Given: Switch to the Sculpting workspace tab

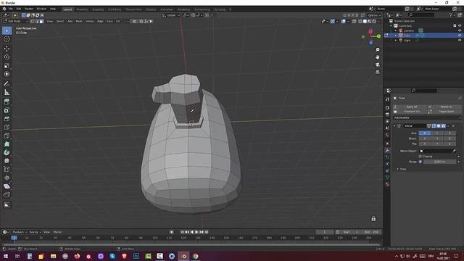Looking at the screenshot, I should [98, 9].
